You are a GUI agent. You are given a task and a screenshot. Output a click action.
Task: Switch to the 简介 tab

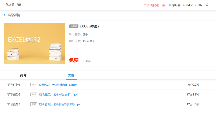coord(23,75)
